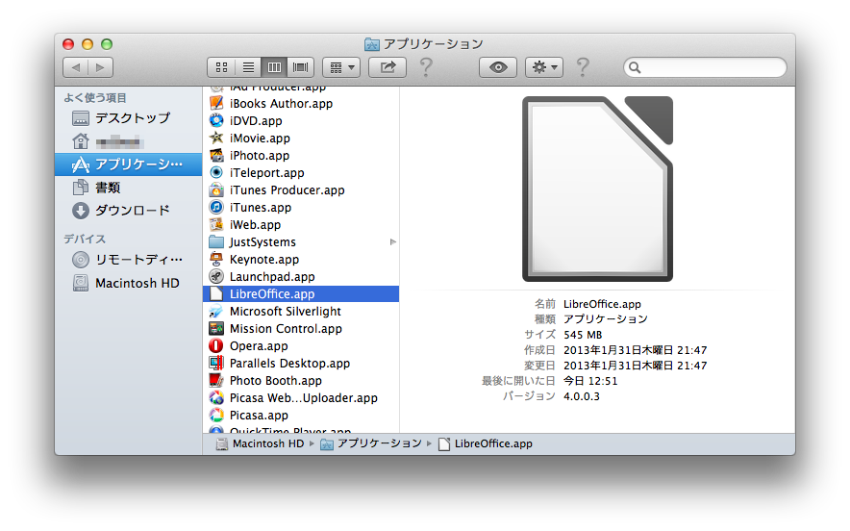This screenshot has height=531, width=850.
Task: Click the Picasa Web…Uploader.app icon
Action: pyautogui.click(x=216, y=398)
